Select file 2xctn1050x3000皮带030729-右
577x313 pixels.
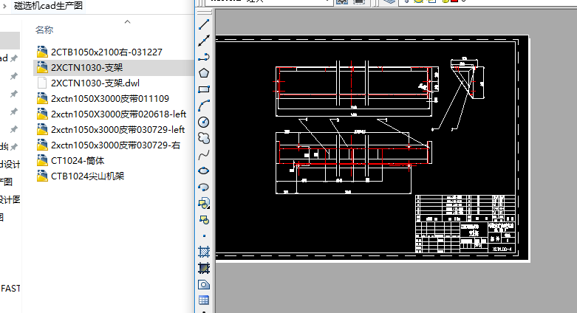(x=115, y=145)
